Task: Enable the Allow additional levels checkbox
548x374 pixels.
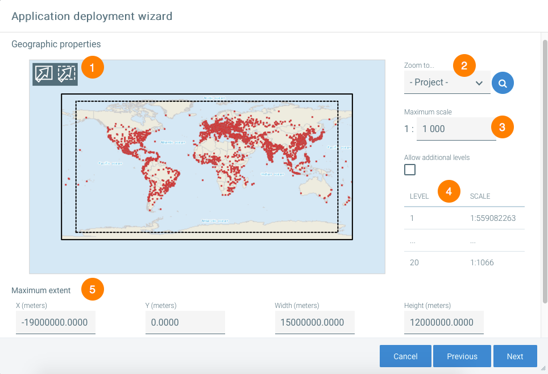Action: [x=410, y=170]
